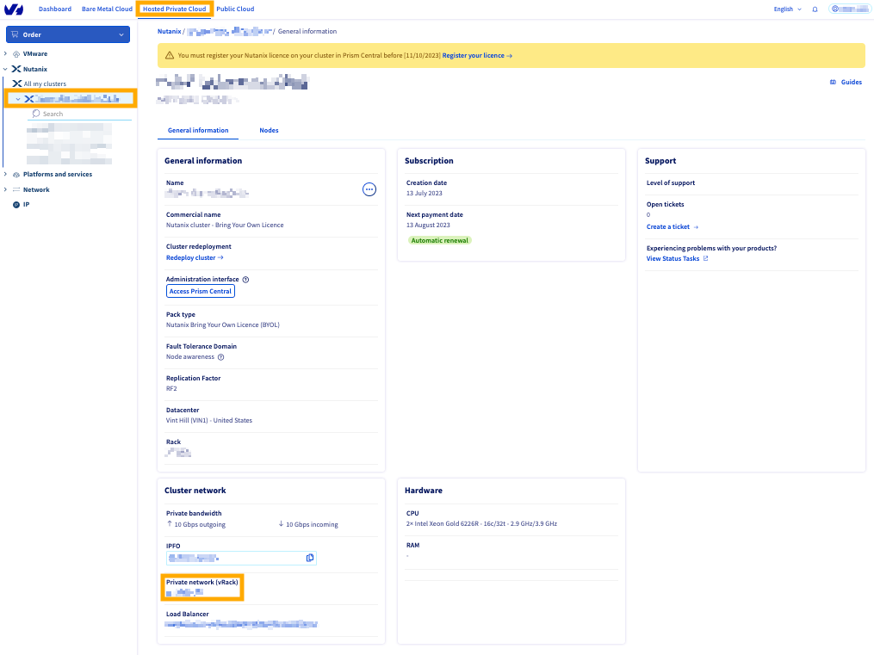The image size is (874, 655).
Task: Click Create a ticket link
Action: coord(673,226)
